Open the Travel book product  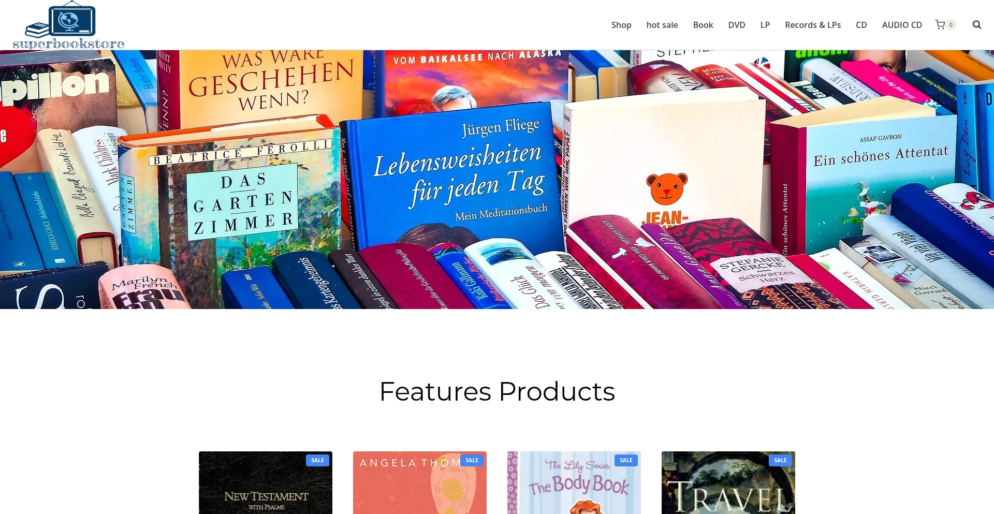[728, 482]
